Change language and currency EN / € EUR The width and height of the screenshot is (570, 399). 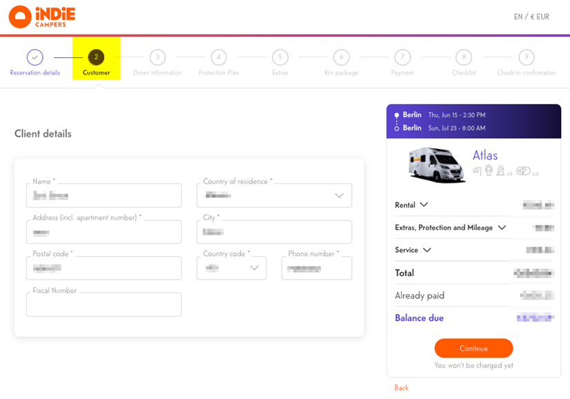point(531,17)
